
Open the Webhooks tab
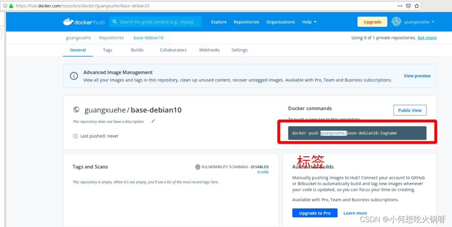point(209,50)
